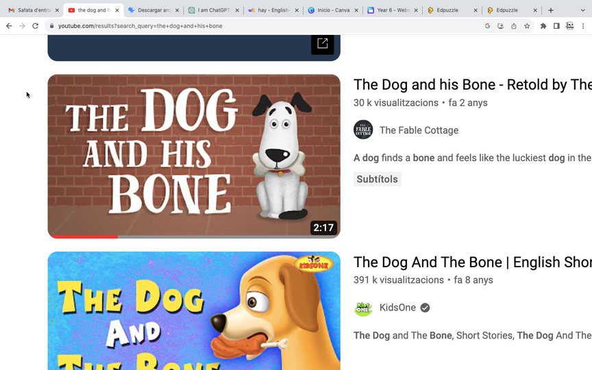592x370 pixels.
Task: Go back to the previous page
Action: 9,26
